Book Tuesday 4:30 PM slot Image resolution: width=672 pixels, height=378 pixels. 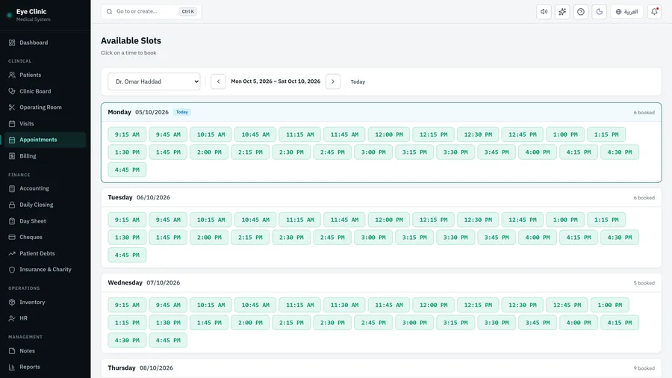click(x=620, y=238)
